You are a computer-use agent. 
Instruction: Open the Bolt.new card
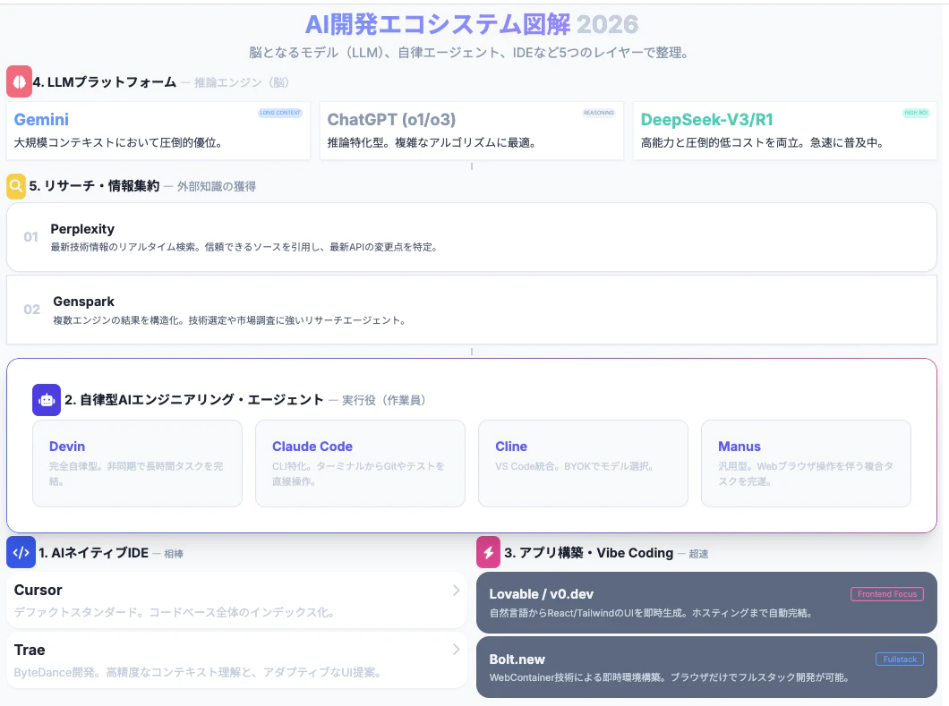click(x=706, y=667)
